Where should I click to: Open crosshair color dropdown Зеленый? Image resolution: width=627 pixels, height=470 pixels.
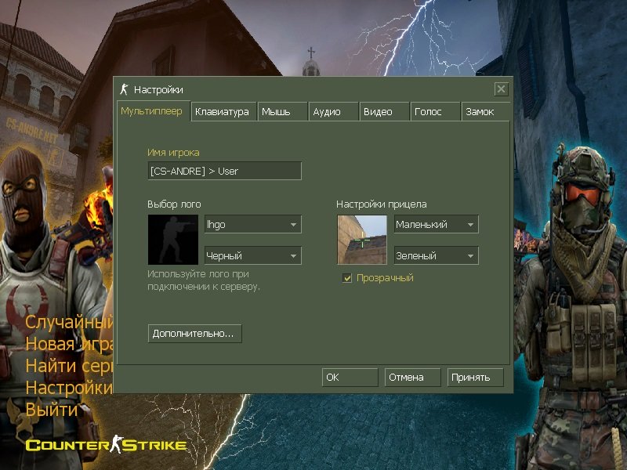click(436, 255)
